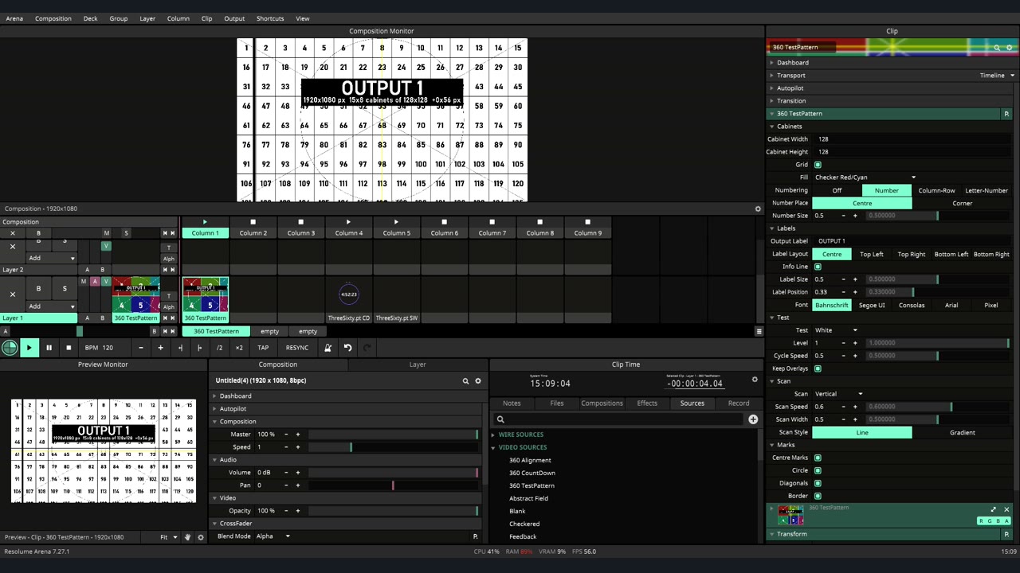Open the Fill Checker Red/Cyan dropdown
The height and width of the screenshot is (573, 1020).
click(865, 177)
